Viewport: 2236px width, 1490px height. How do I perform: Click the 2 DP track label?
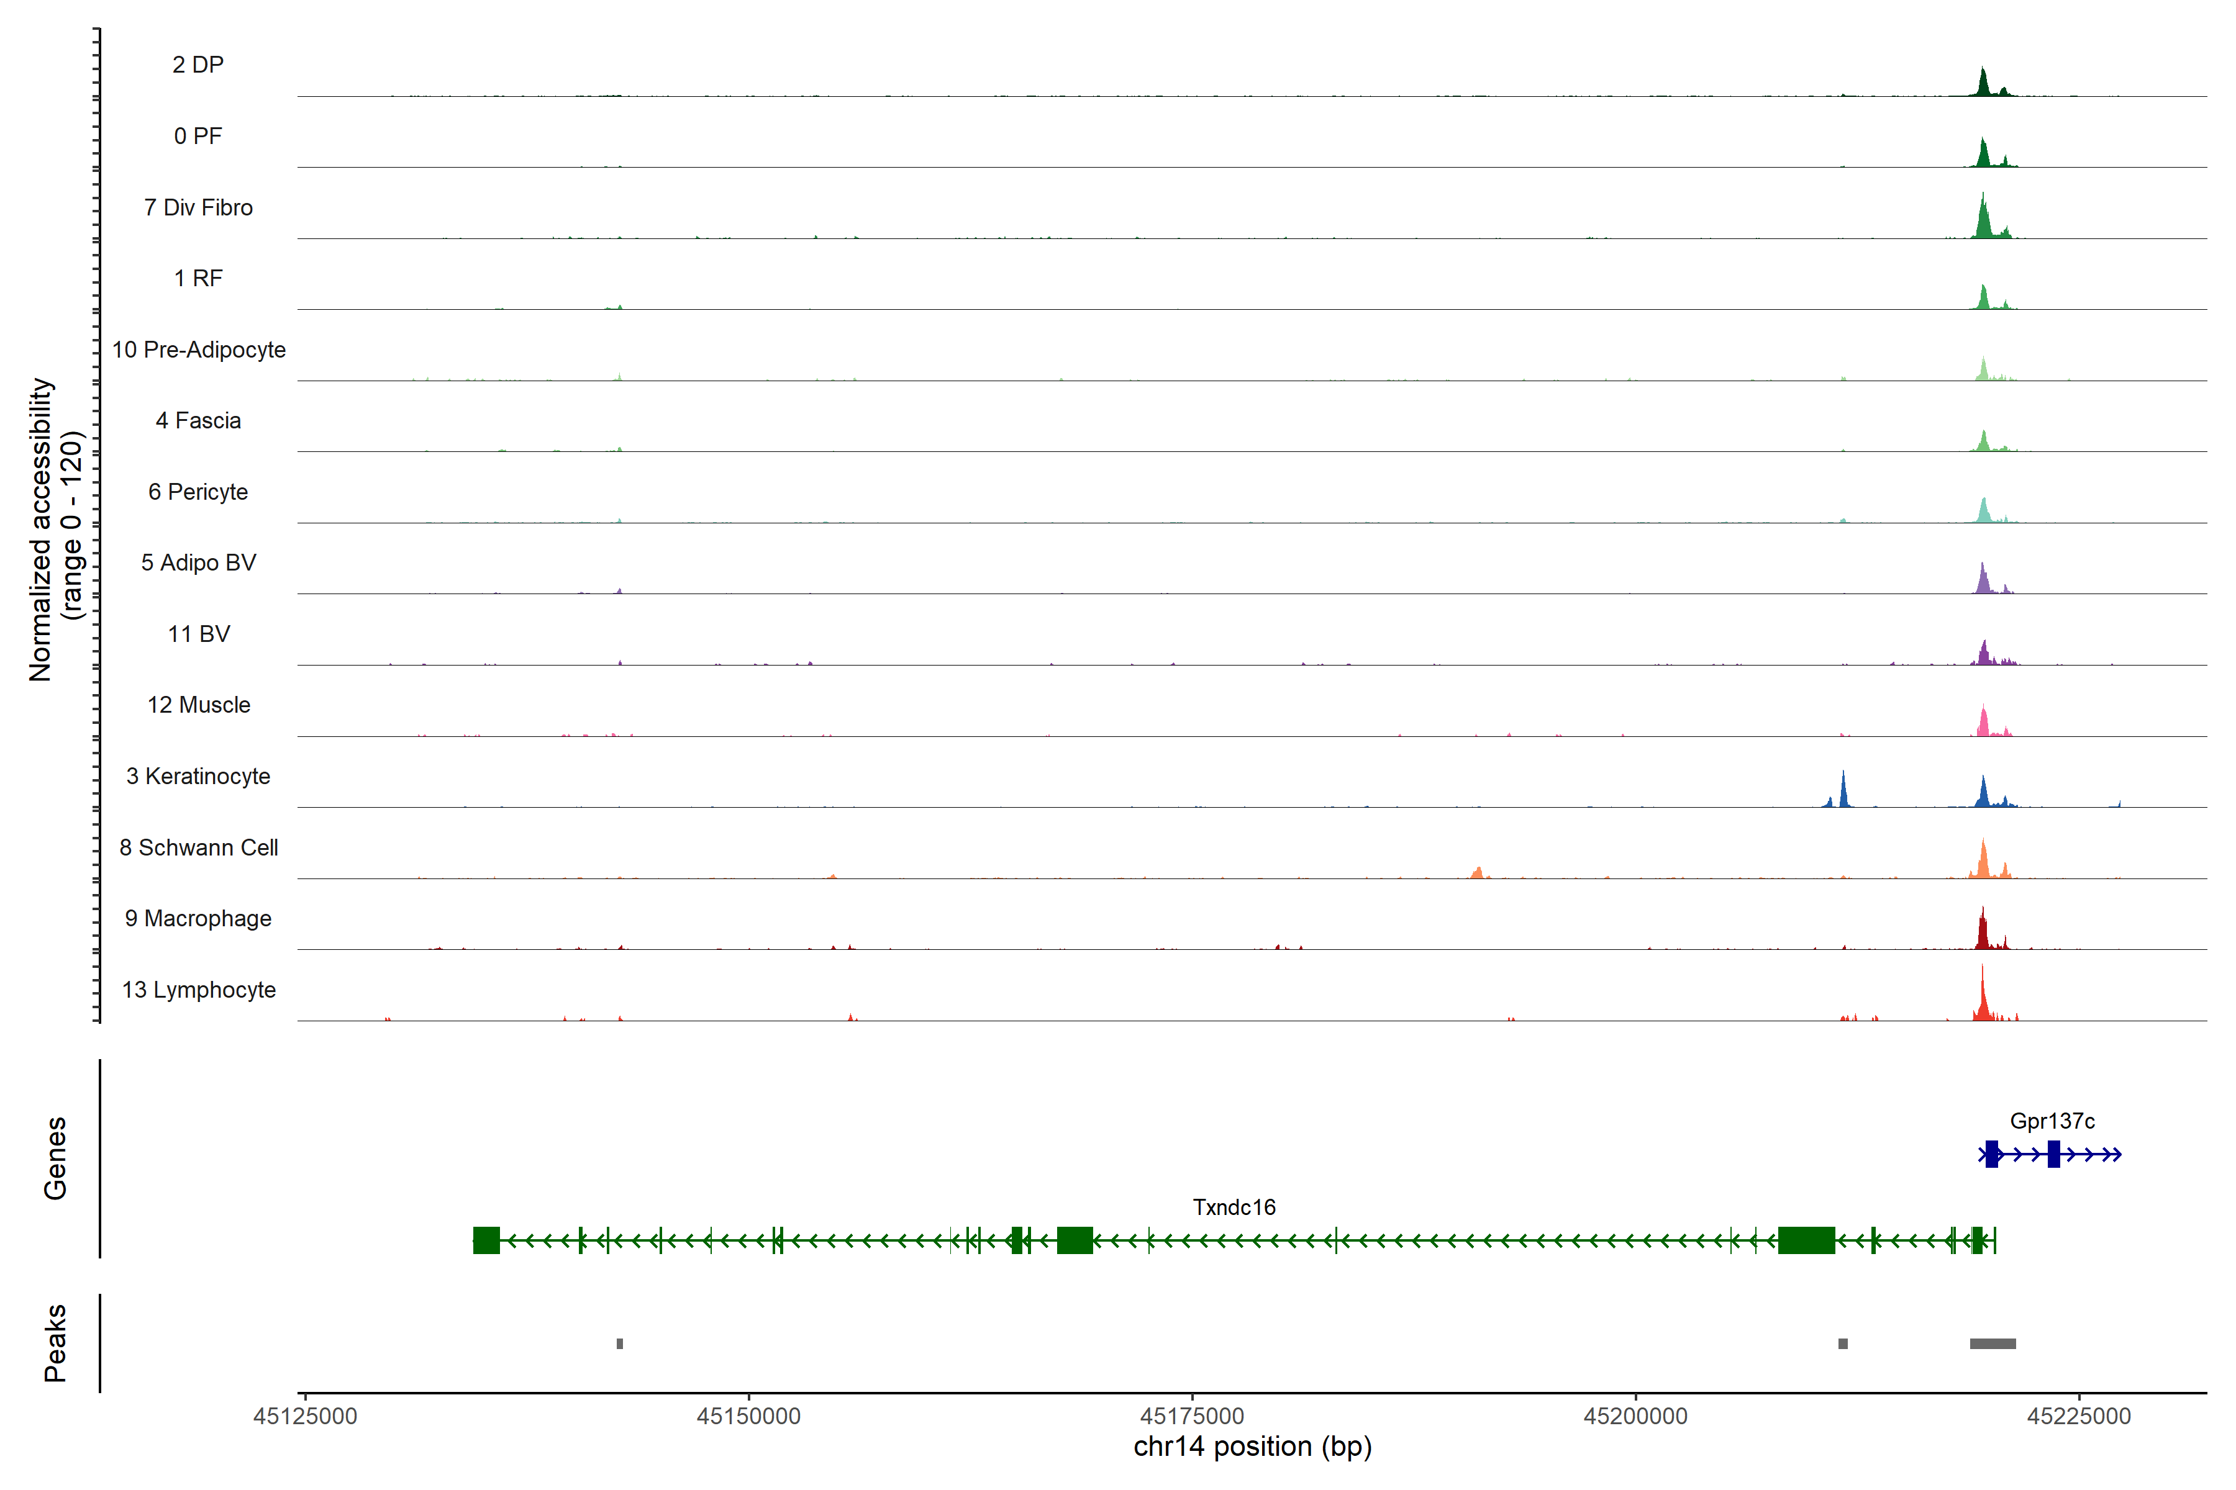click(198, 65)
